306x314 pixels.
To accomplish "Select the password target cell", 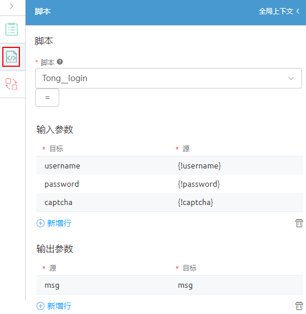I will [x=103, y=184].
